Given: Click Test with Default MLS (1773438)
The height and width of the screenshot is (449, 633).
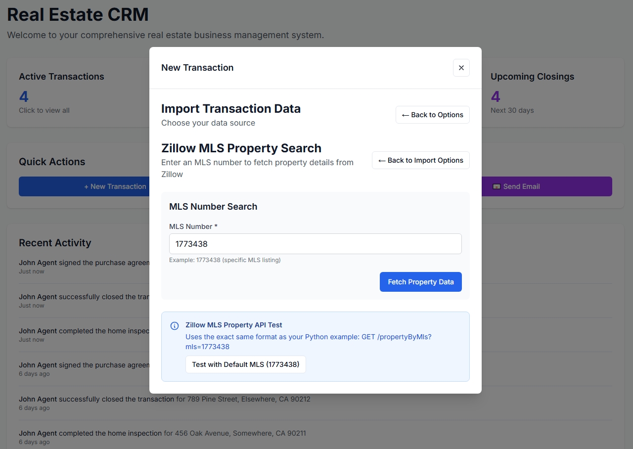Looking at the screenshot, I should pos(246,364).
